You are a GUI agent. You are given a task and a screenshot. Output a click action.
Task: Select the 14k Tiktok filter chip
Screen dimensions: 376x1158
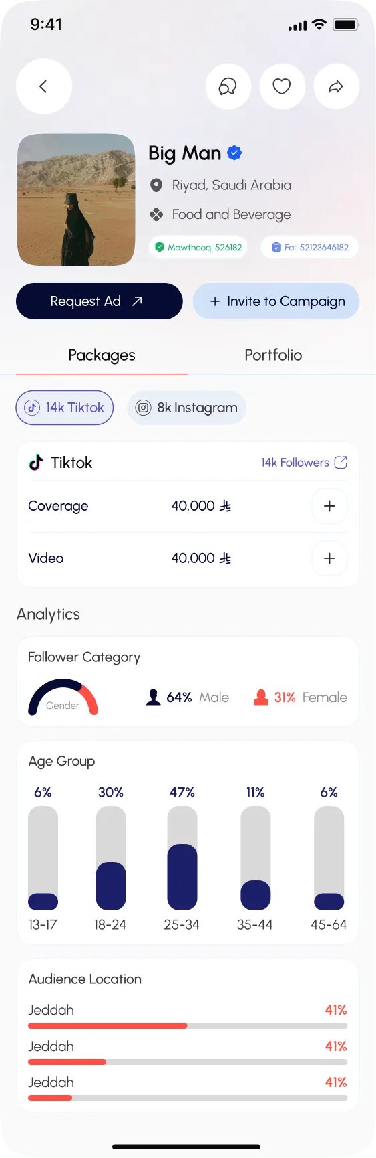[x=65, y=408]
